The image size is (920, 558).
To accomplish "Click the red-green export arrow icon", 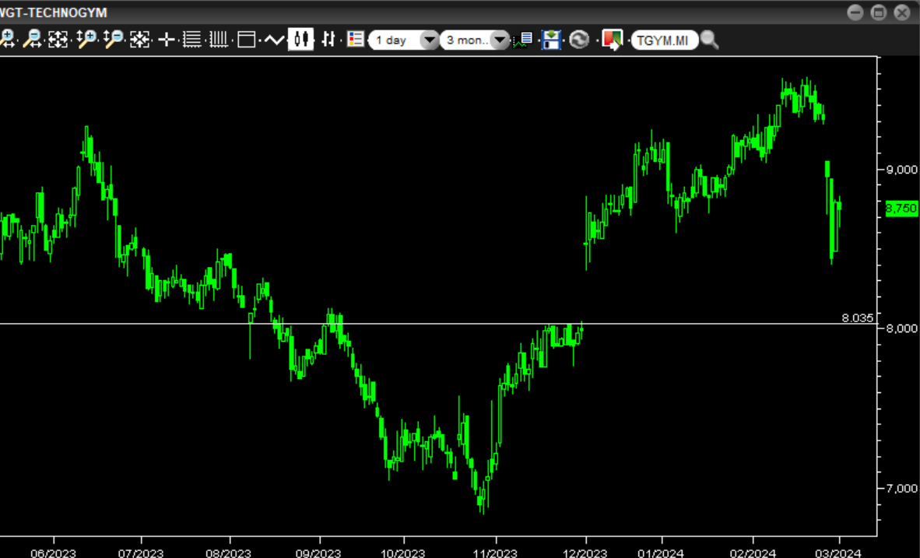I will pos(612,40).
